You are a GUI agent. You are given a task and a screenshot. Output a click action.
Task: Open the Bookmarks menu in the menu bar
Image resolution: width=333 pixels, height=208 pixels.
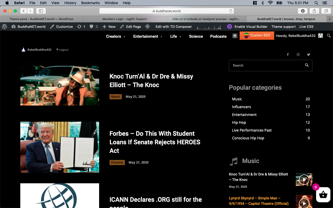[x=91, y=3]
